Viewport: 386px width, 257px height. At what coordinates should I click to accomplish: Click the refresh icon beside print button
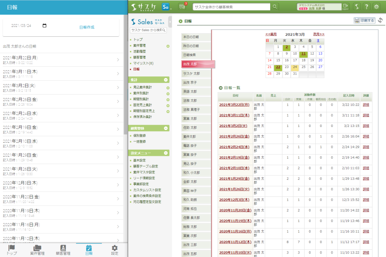[x=380, y=20]
